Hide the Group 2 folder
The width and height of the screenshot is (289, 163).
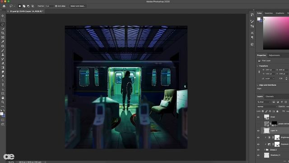click(258, 150)
